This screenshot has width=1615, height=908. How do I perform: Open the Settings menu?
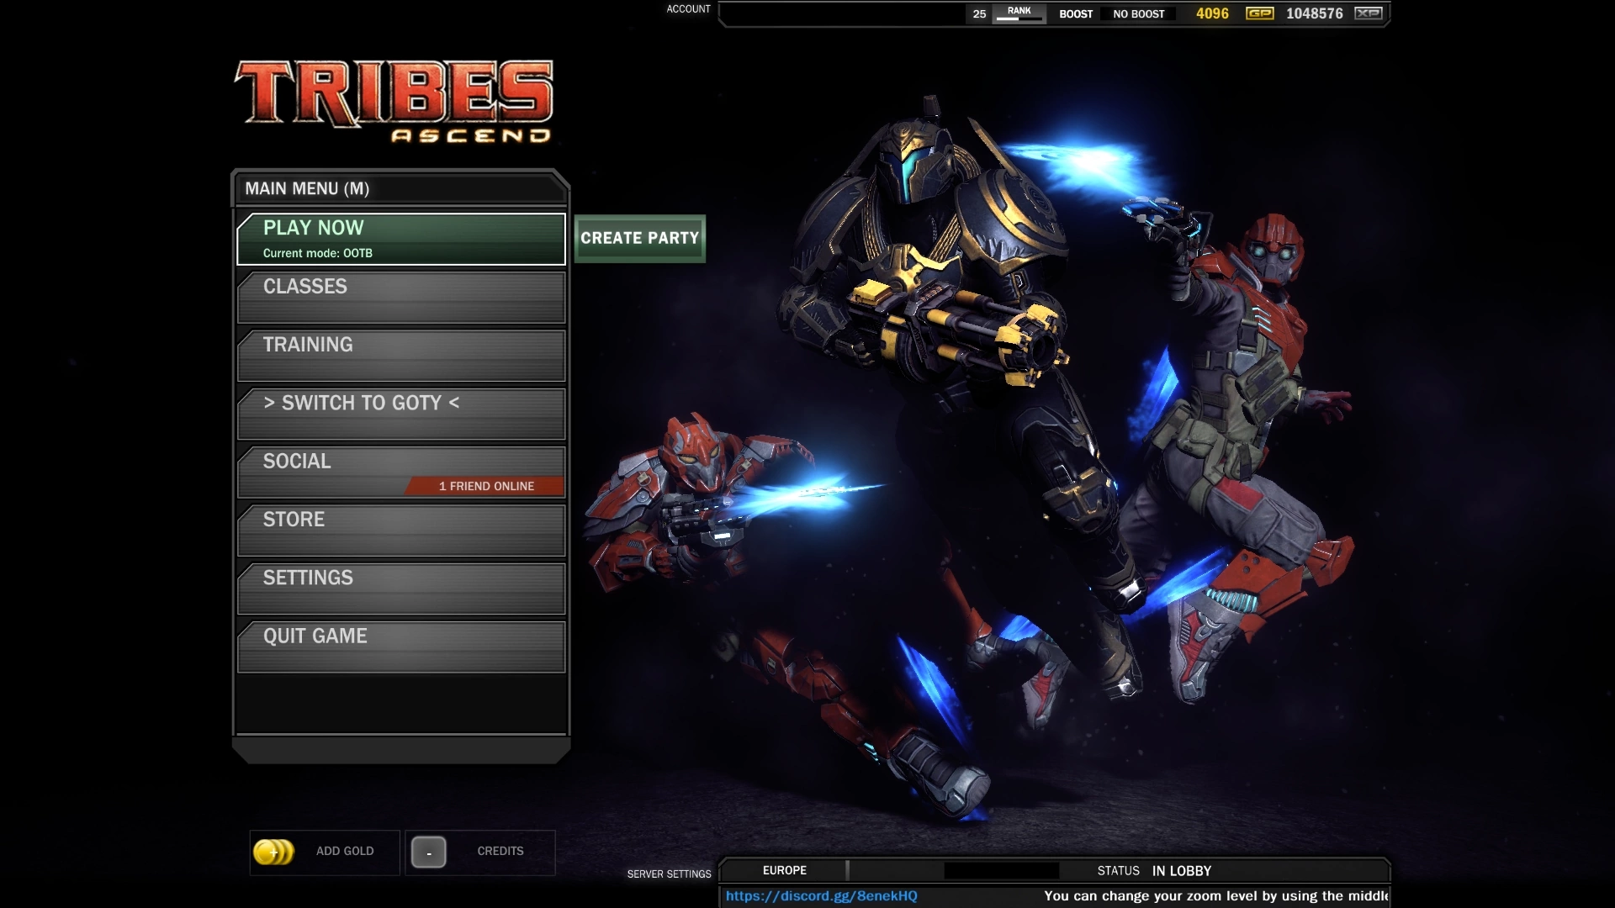pyautogui.click(x=401, y=589)
